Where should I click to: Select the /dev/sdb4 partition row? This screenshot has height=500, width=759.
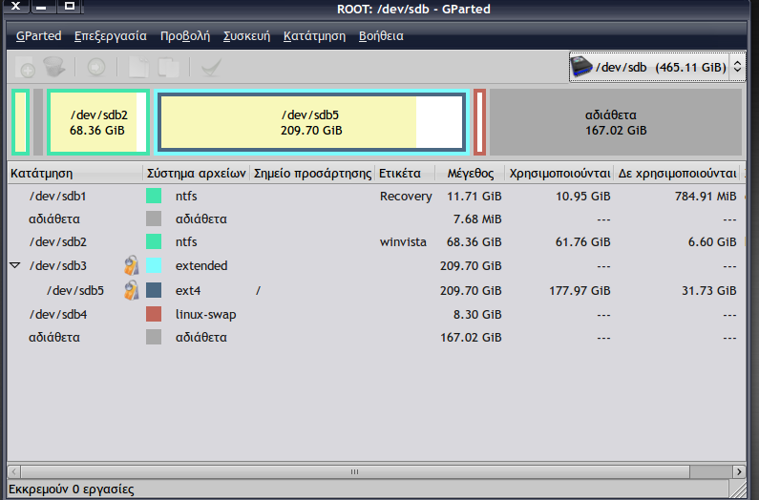point(376,314)
